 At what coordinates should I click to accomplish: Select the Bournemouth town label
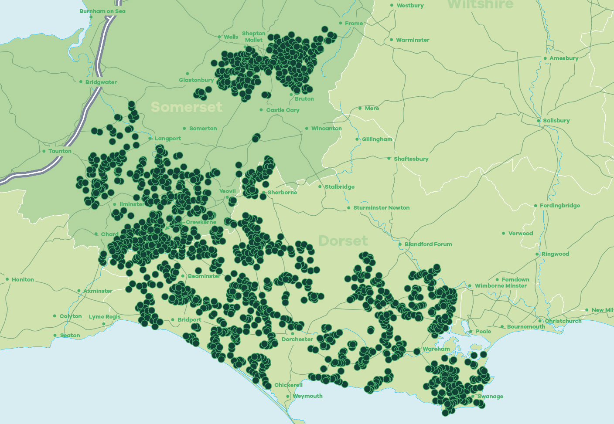click(526, 327)
